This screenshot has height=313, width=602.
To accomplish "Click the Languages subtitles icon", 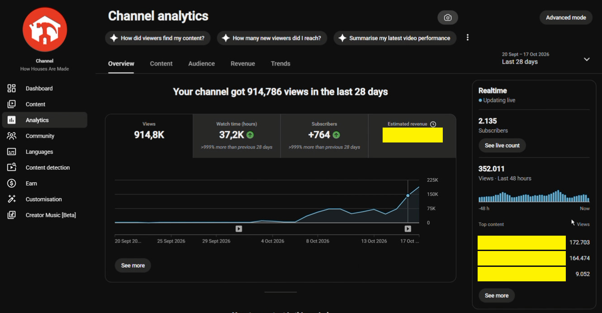I will pos(12,152).
